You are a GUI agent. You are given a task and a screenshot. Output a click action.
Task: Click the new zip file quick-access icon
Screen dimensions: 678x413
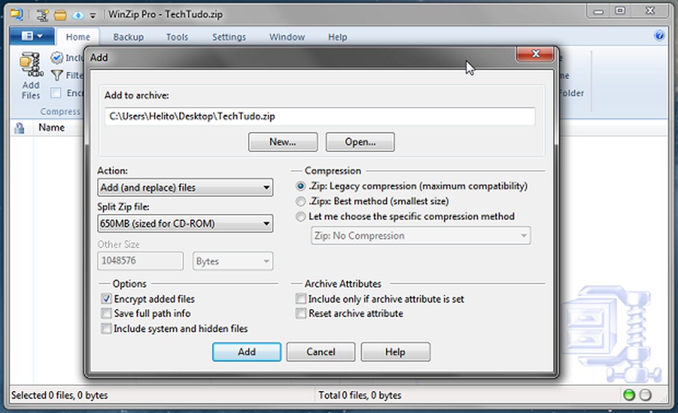[43, 15]
